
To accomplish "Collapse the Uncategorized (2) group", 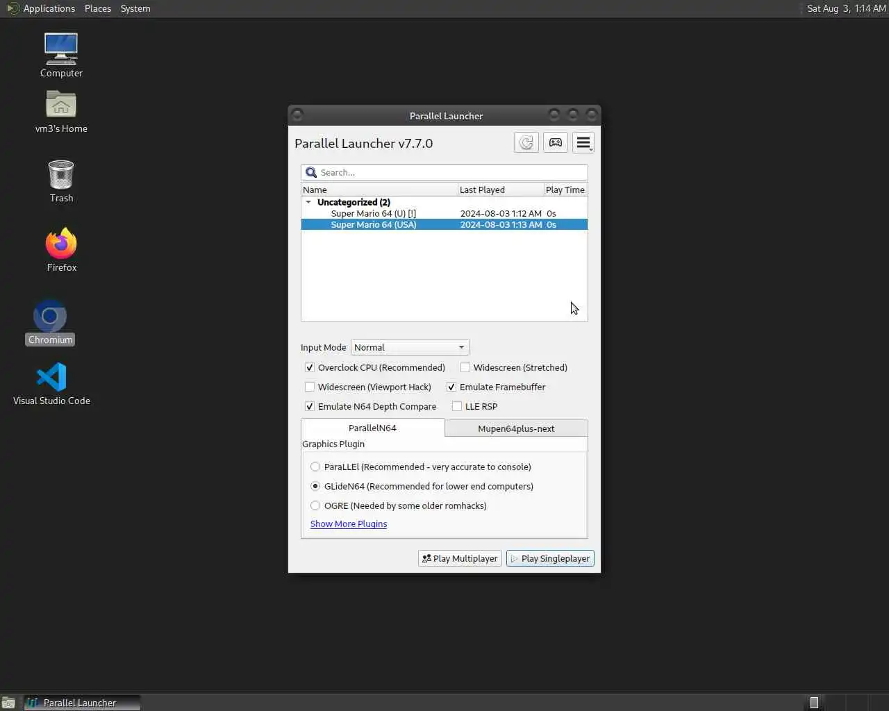I will pos(308,202).
